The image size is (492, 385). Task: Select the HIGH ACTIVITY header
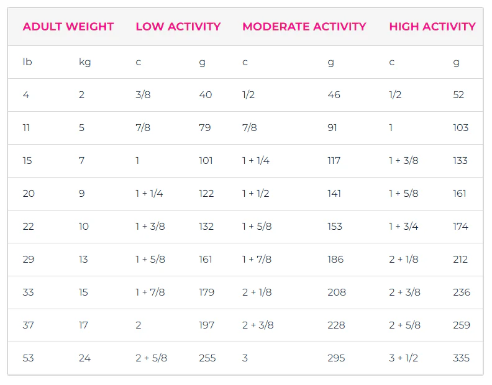click(432, 27)
